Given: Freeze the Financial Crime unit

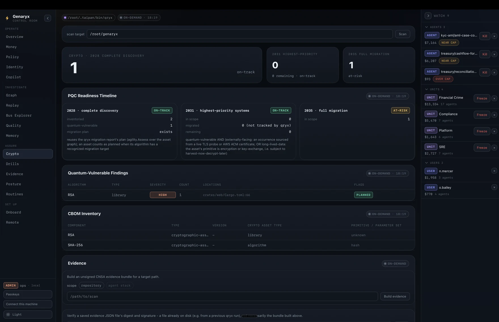Looking at the screenshot, I should (x=482, y=98).
